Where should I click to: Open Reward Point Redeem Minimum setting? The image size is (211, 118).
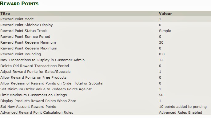(105, 42)
